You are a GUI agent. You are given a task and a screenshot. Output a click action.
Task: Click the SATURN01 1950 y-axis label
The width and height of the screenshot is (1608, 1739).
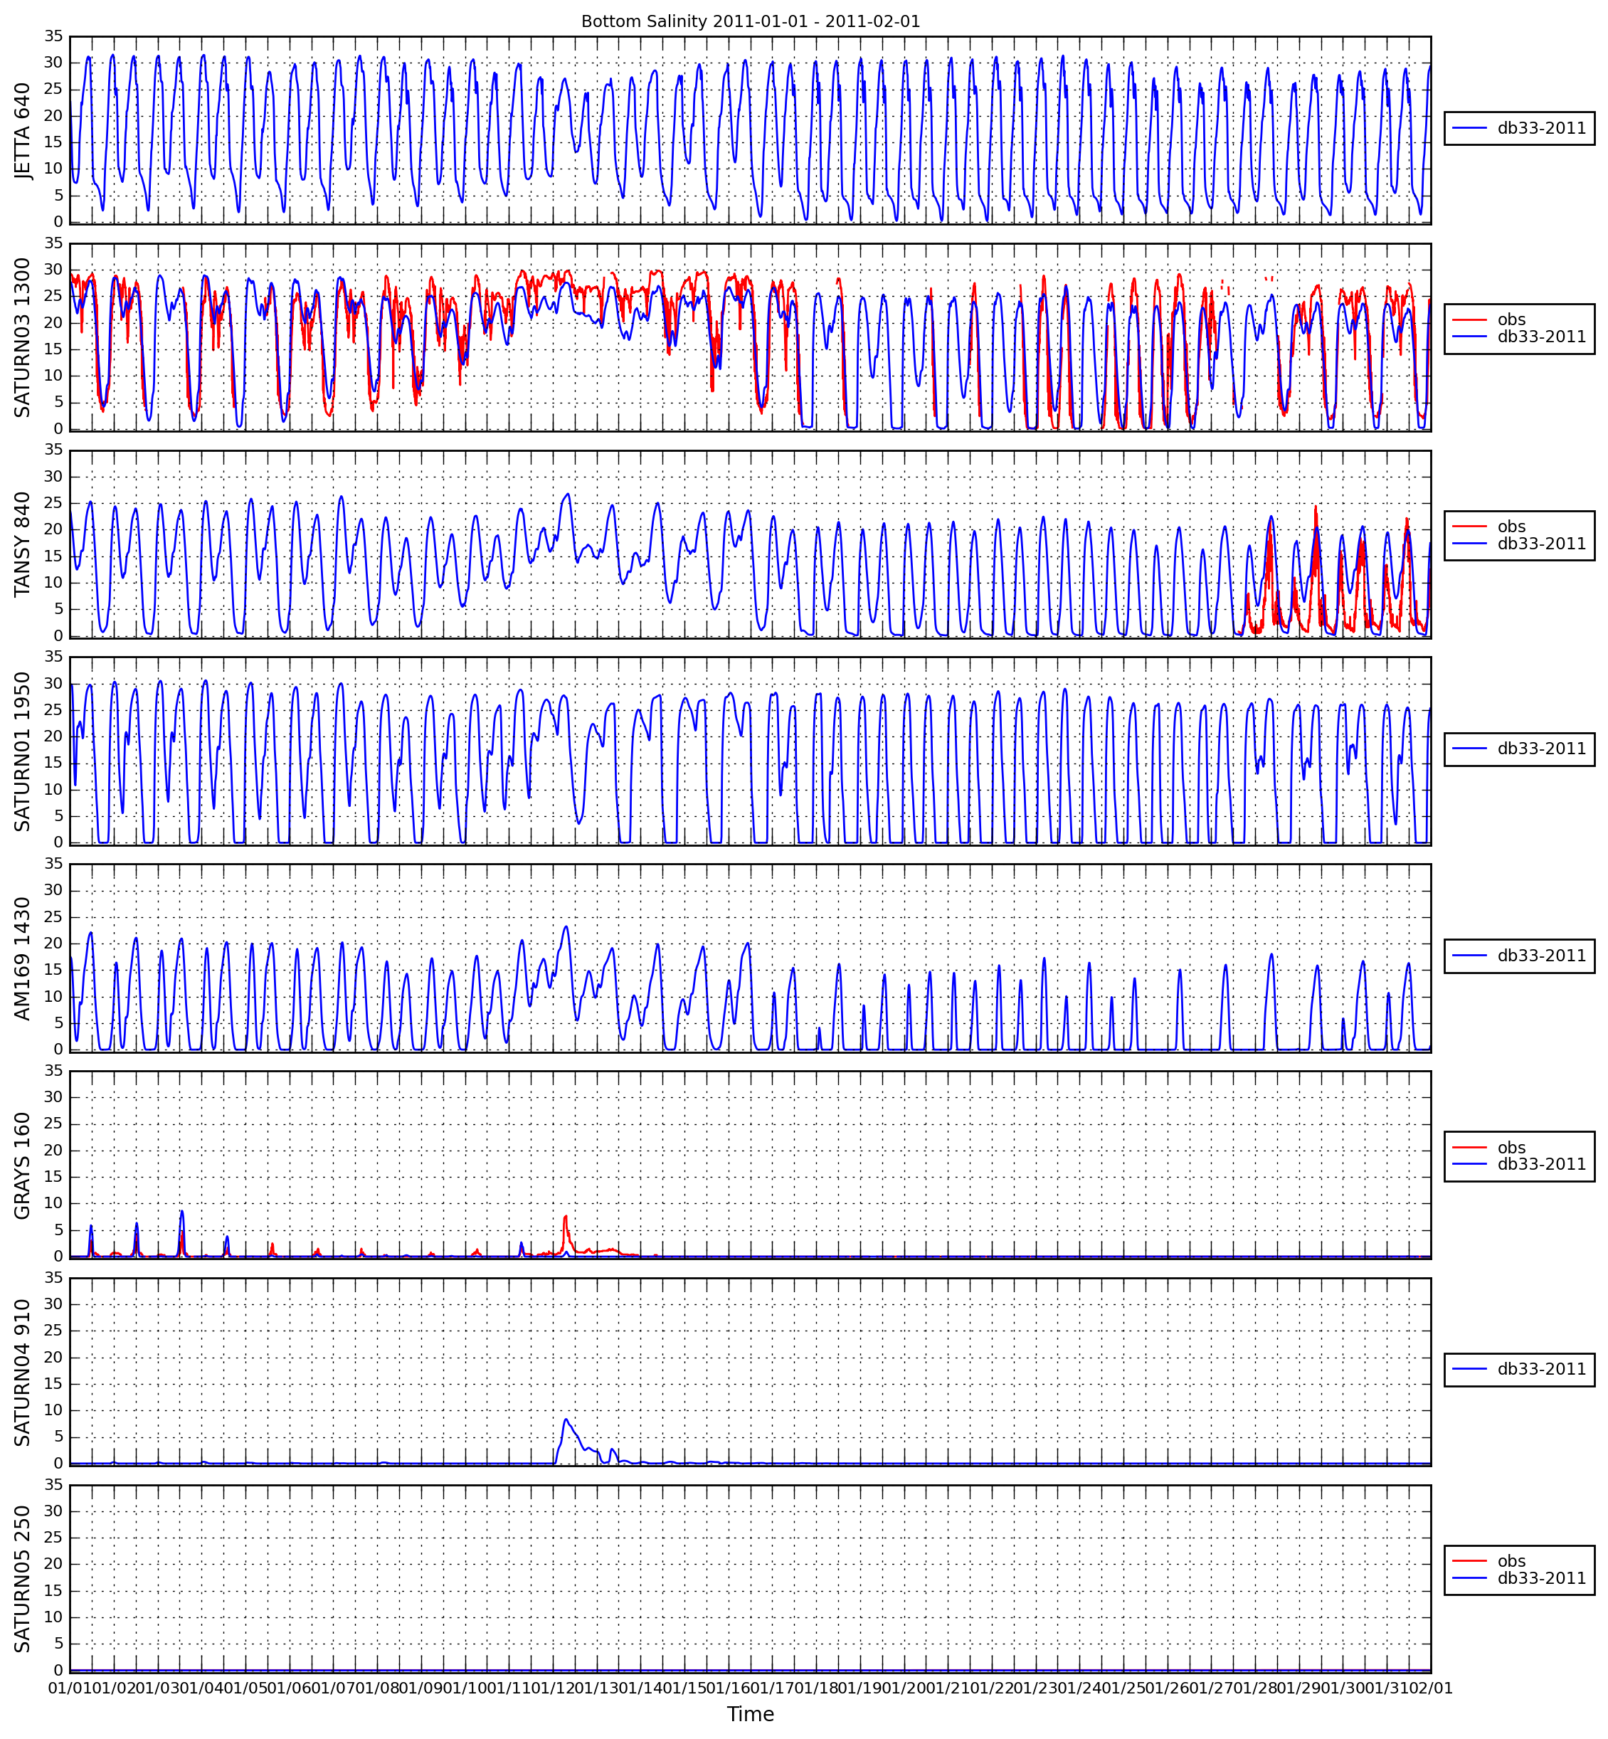coord(23,751)
